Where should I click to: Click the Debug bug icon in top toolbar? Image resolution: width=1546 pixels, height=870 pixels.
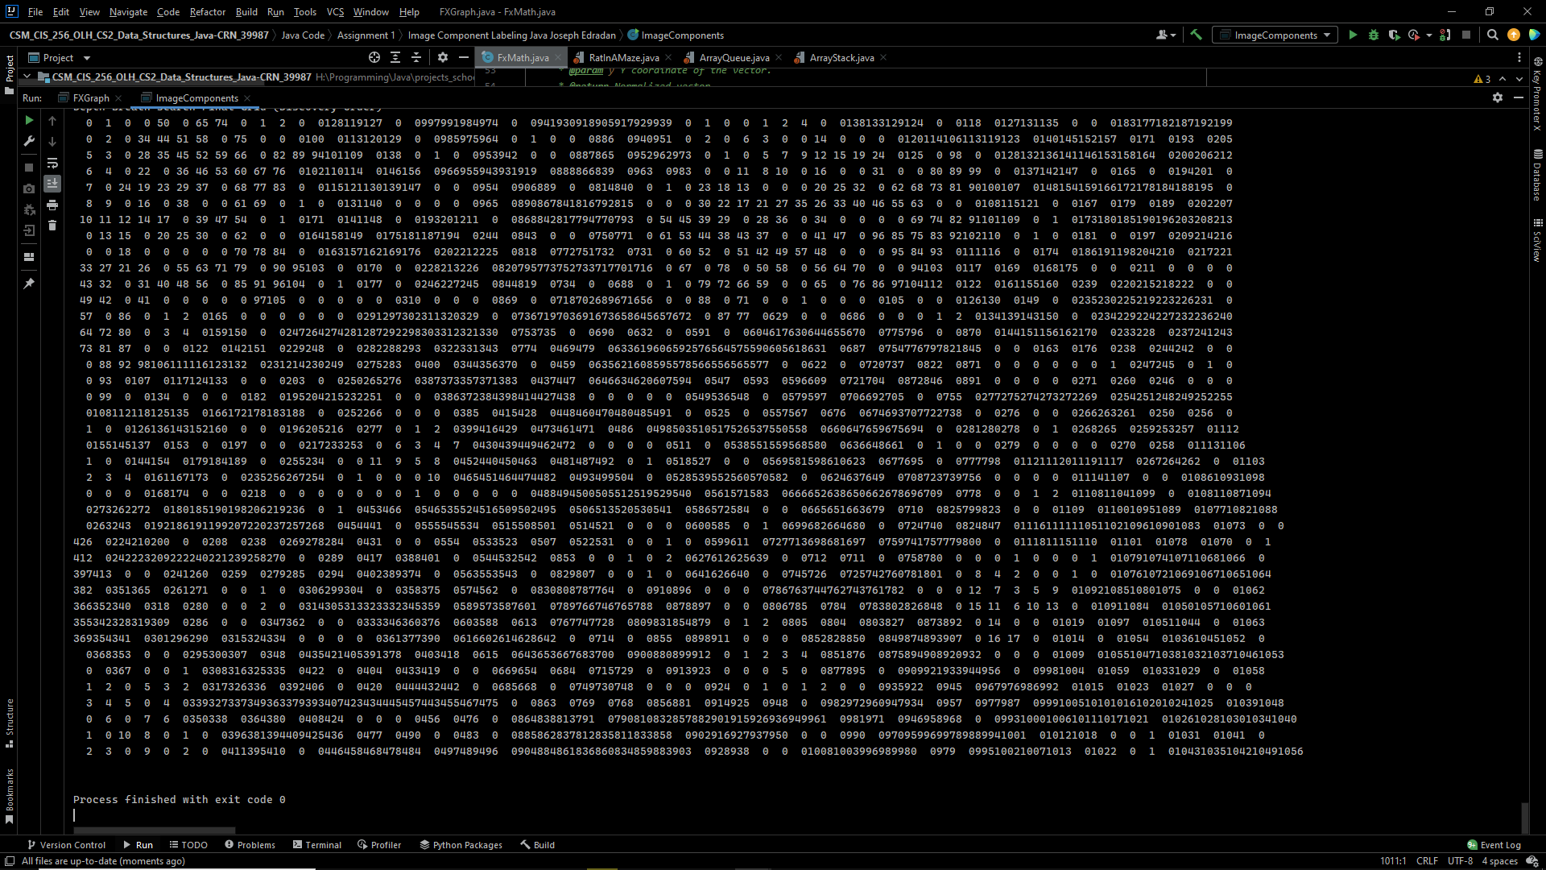coord(1374,35)
